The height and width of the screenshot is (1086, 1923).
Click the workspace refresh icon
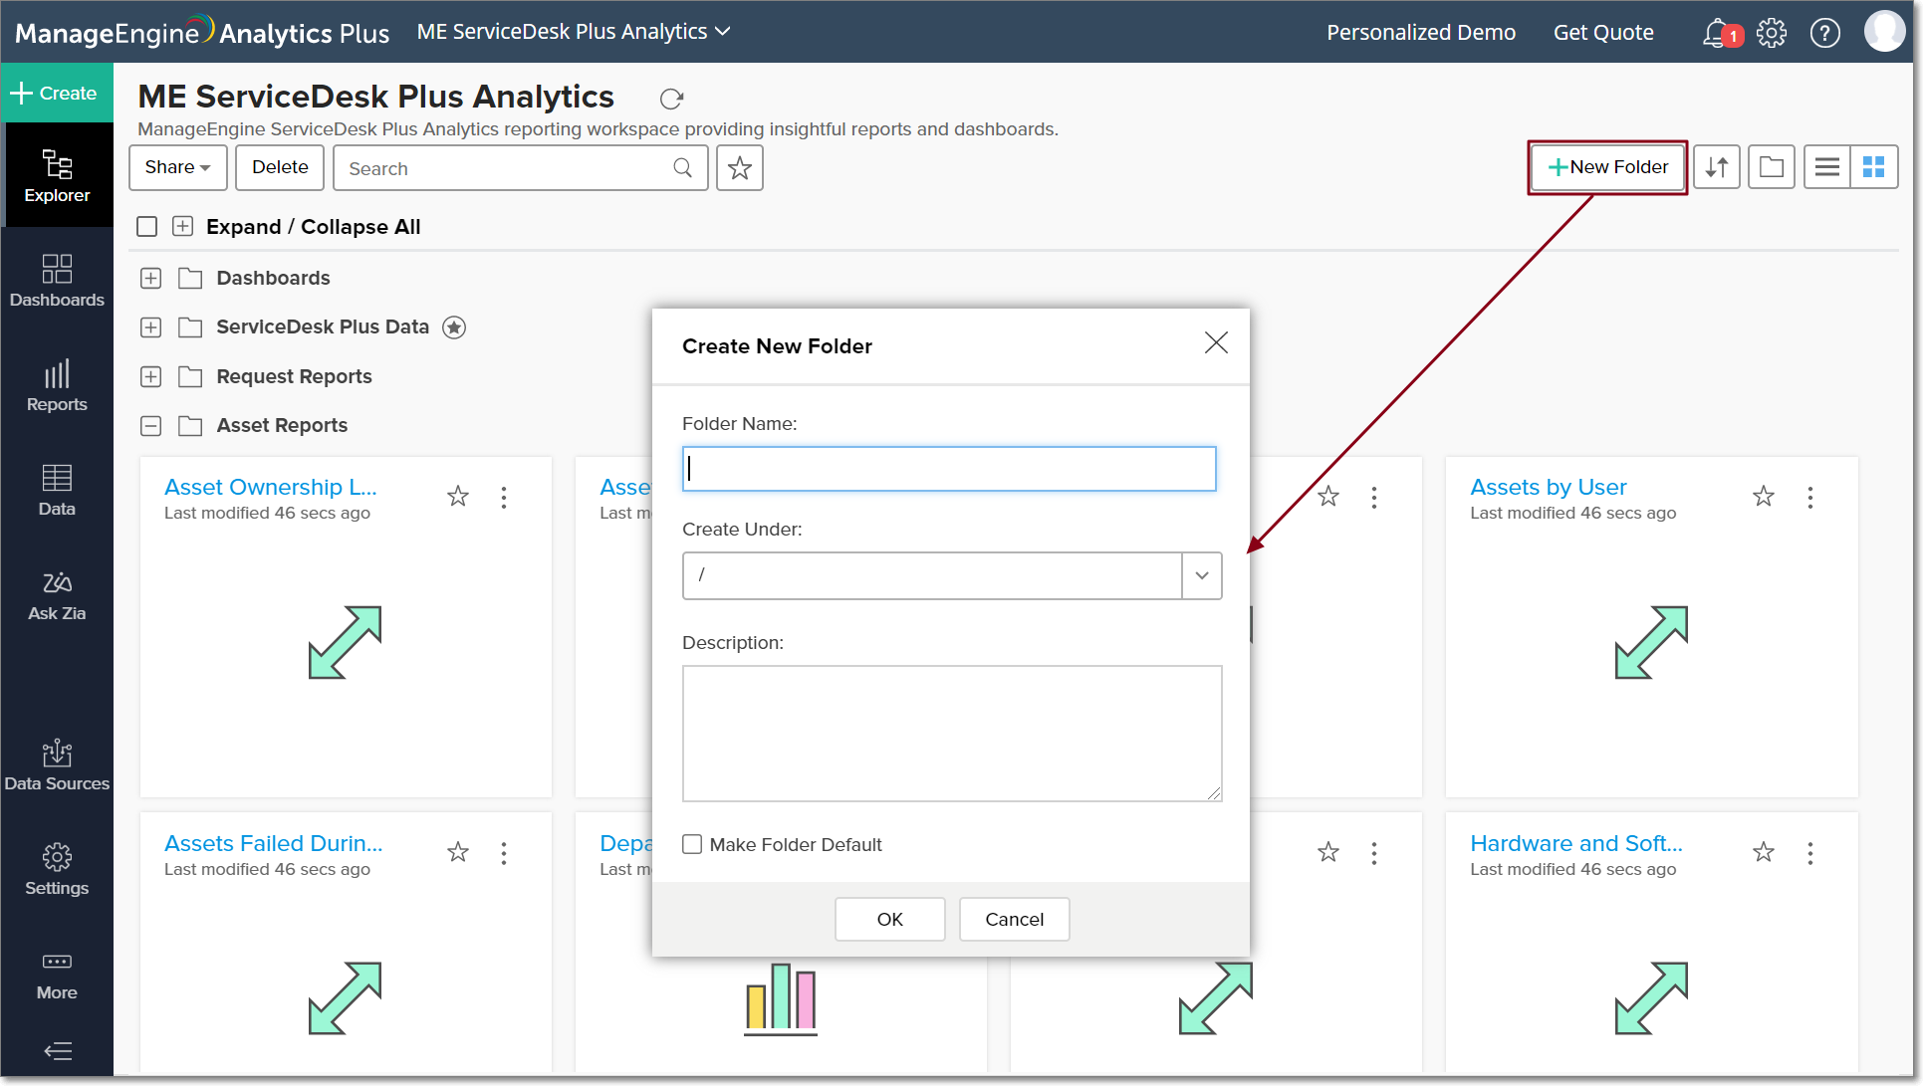pyautogui.click(x=671, y=99)
